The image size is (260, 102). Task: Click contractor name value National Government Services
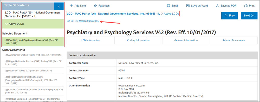pos(139,63)
